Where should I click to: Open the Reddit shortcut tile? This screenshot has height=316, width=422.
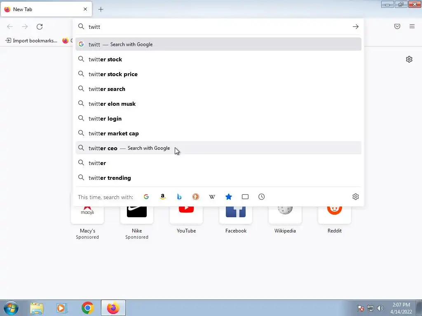[335, 220]
